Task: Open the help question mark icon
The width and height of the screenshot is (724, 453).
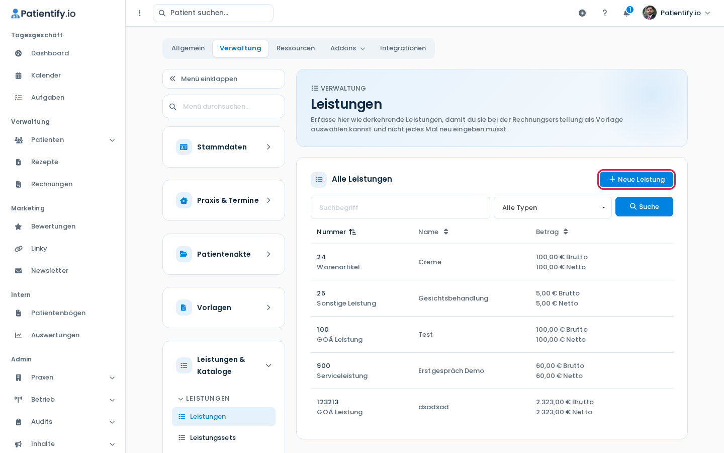Action: [x=605, y=13]
